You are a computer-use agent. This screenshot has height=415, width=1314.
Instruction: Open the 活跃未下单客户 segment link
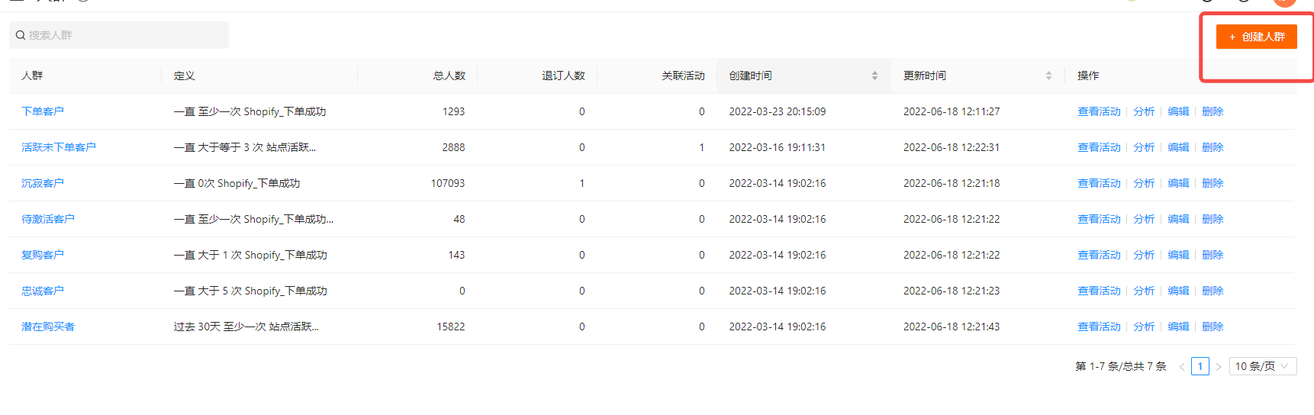coord(59,147)
